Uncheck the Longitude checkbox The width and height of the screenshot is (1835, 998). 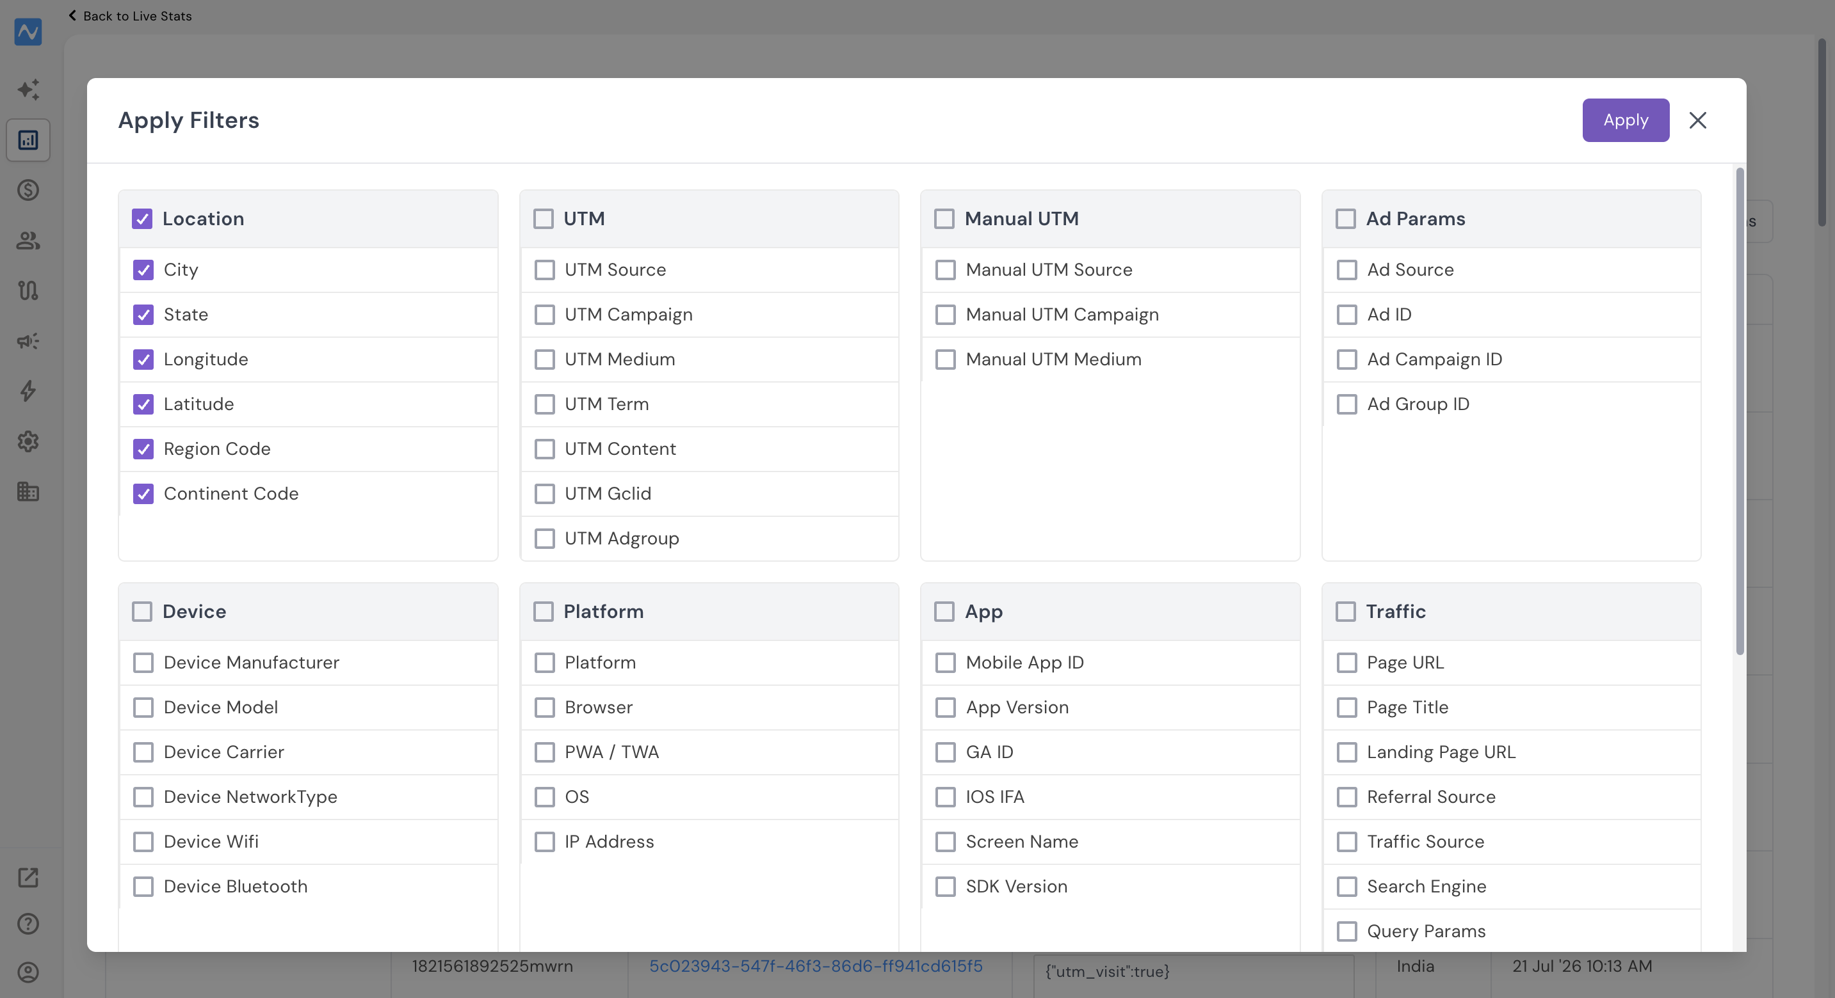(x=143, y=360)
